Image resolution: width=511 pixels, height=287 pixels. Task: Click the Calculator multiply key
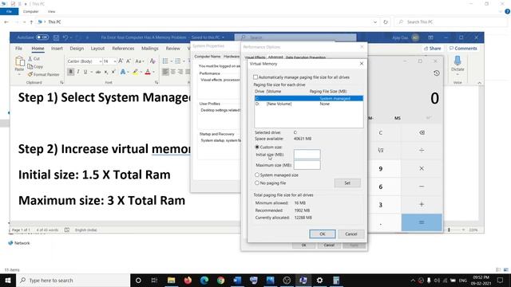[x=422, y=168]
